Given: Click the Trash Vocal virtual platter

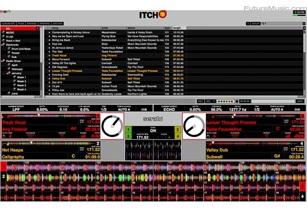Looking at the screenshot, I should 113,126.
